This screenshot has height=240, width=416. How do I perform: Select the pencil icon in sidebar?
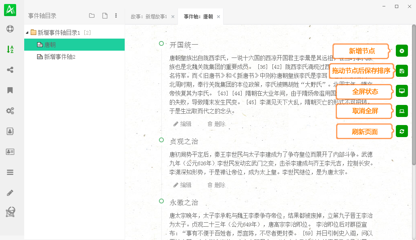point(10,193)
